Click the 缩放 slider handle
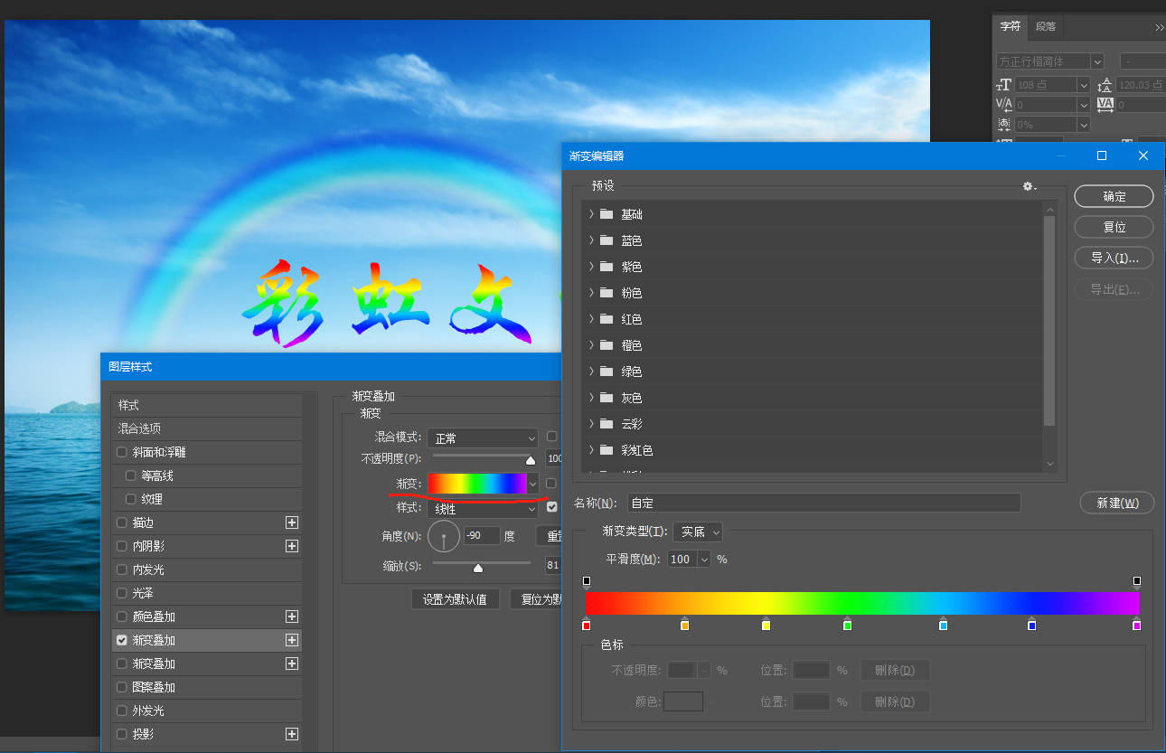 [x=478, y=568]
